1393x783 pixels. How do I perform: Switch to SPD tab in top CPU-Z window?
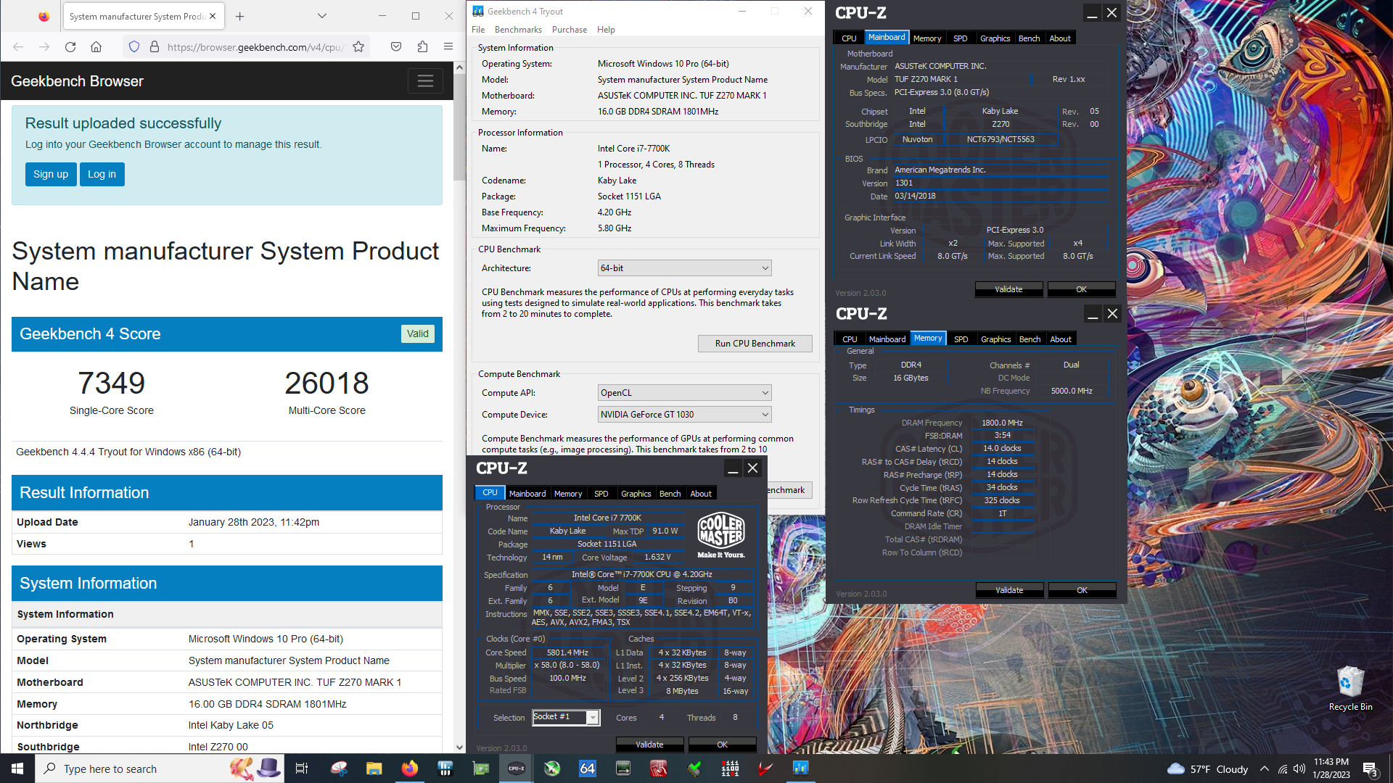960,38
